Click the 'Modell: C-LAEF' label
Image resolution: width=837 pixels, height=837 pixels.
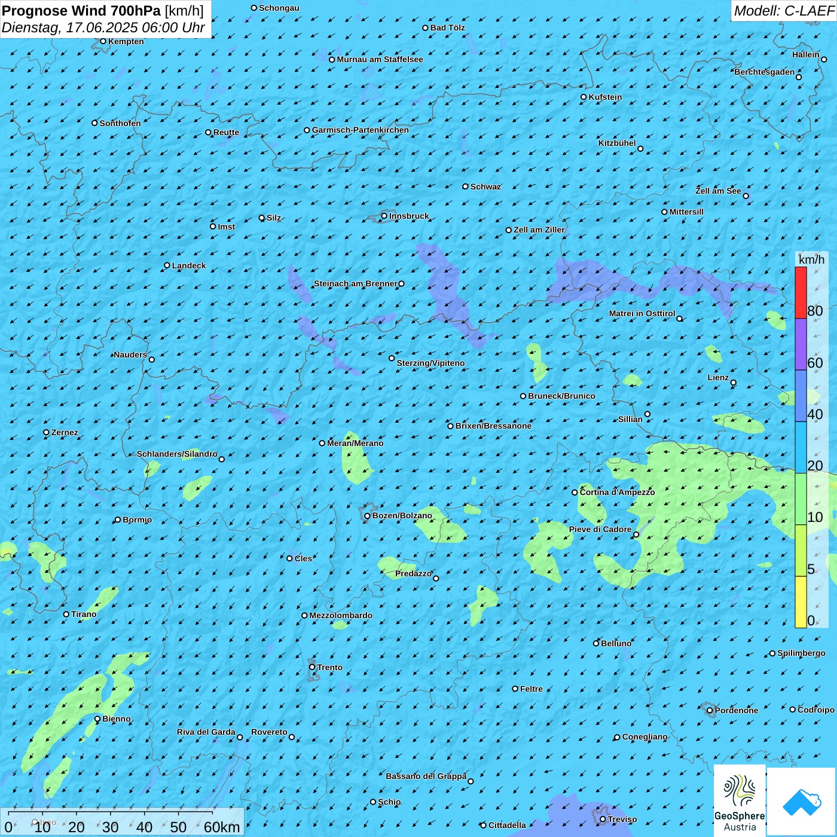tap(784, 10)
